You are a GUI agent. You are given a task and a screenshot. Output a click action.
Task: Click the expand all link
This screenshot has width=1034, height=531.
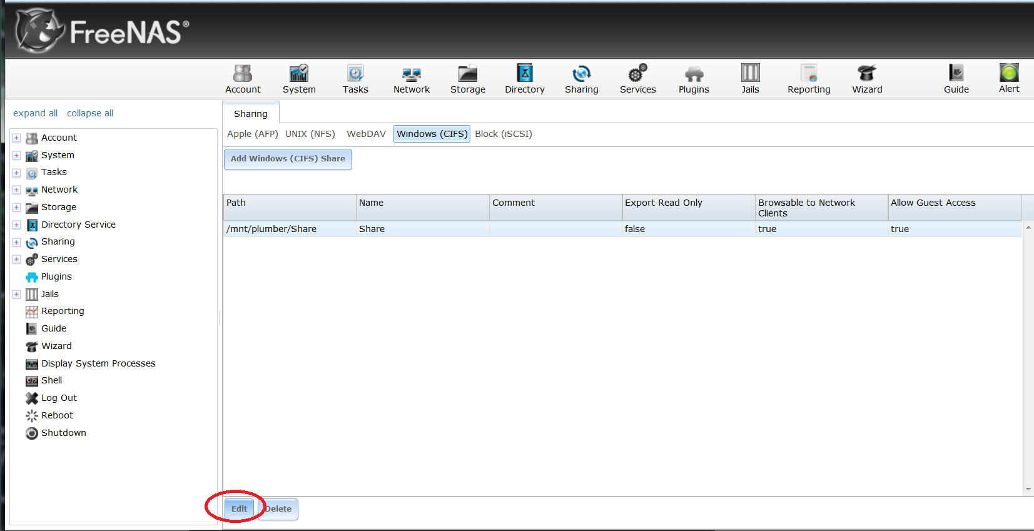click(x=35, y=113)
